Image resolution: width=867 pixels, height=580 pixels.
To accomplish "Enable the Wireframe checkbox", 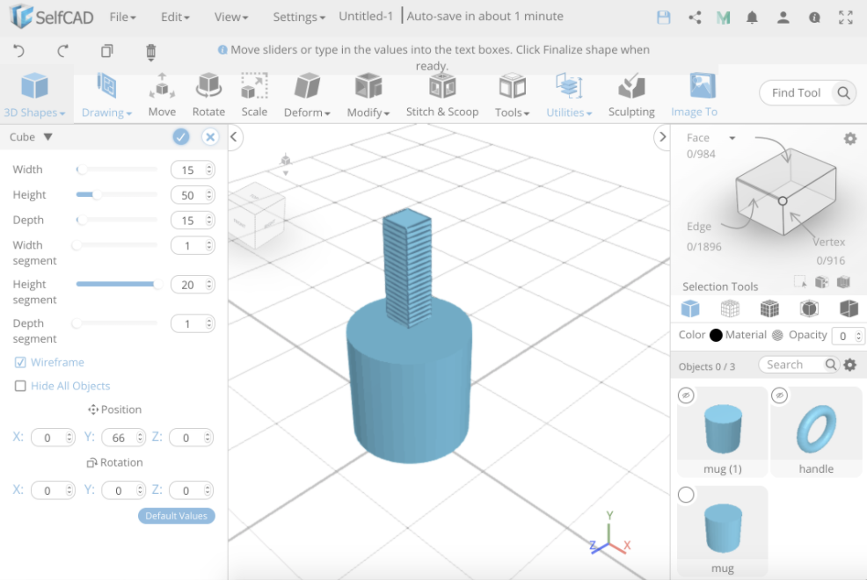I will pyautogui.click(x=21, y=362).
